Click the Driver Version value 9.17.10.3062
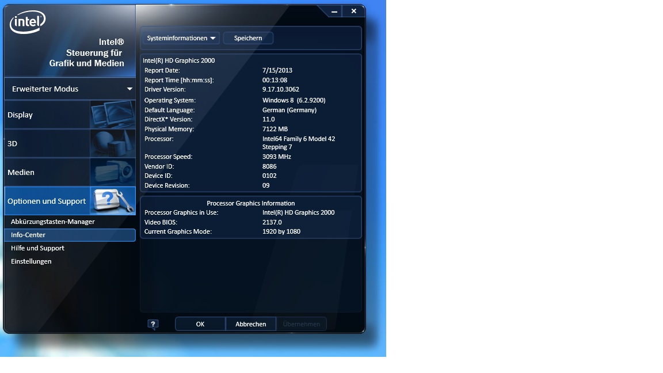The image size is (663, 373). 281,90
